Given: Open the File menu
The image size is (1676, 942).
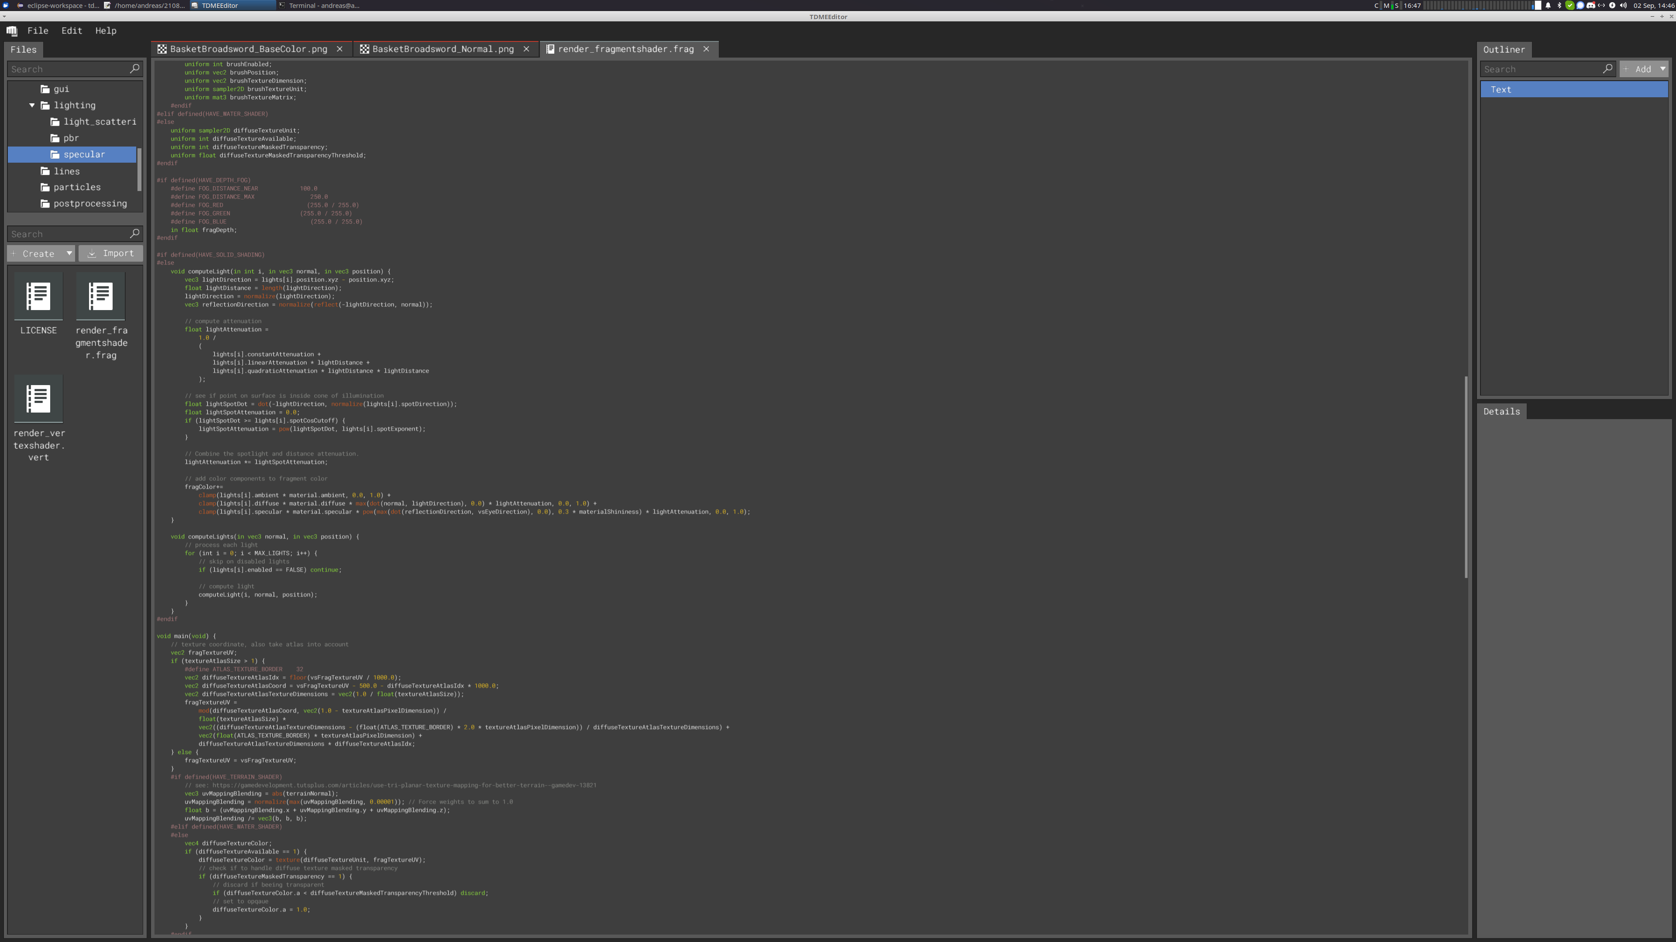Looking at the screenshot, I should pos(38,31).
